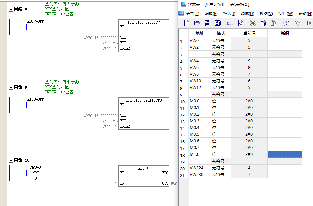Image resolution: width=313 pixels, height=206 pixels.
Task: Select the TBL_FIND_big:CF7 block title
Action: pyautogui.click(x=143, y=22)
